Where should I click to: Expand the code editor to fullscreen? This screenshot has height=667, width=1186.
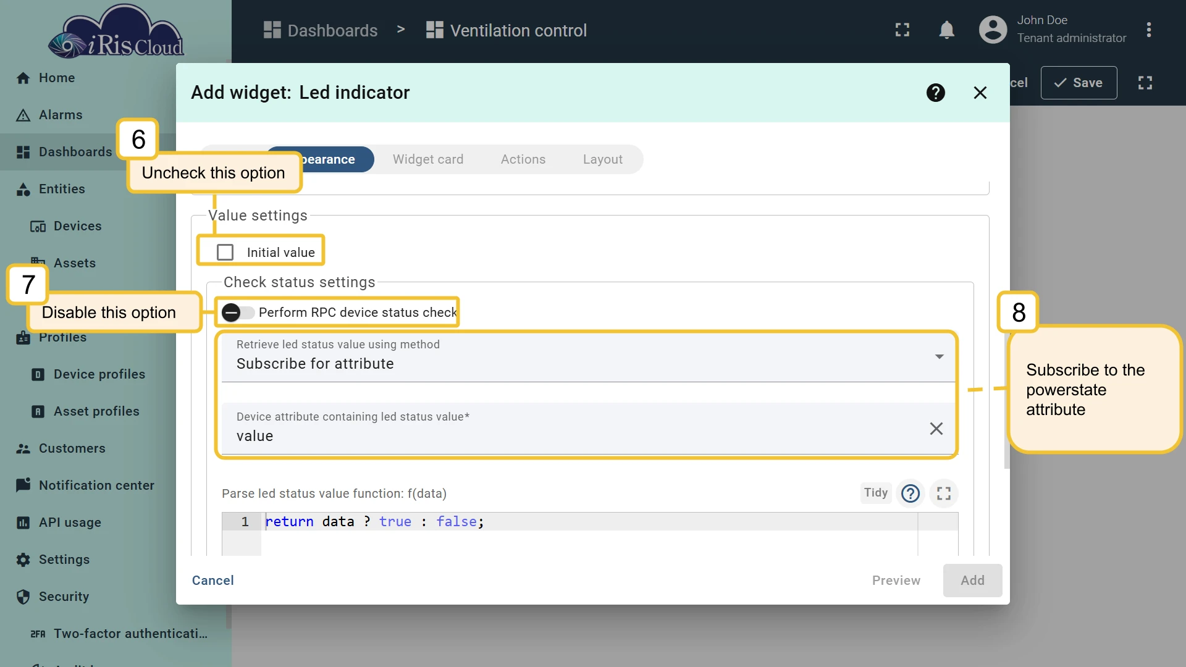pos(944,493)
